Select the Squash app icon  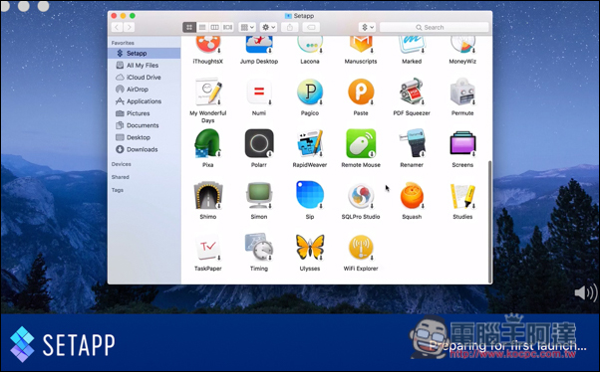coord(412,196)
